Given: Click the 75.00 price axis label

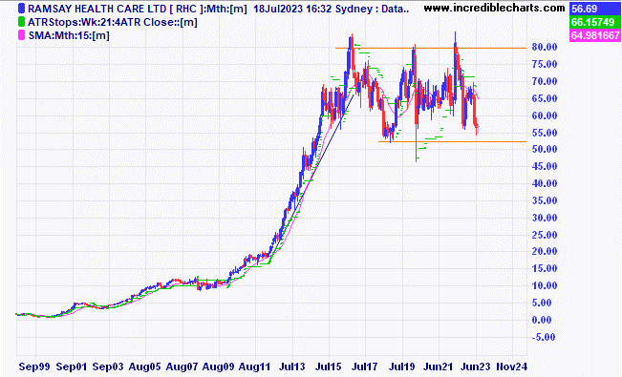Looking at the screenshot, I should pos(545,64).
